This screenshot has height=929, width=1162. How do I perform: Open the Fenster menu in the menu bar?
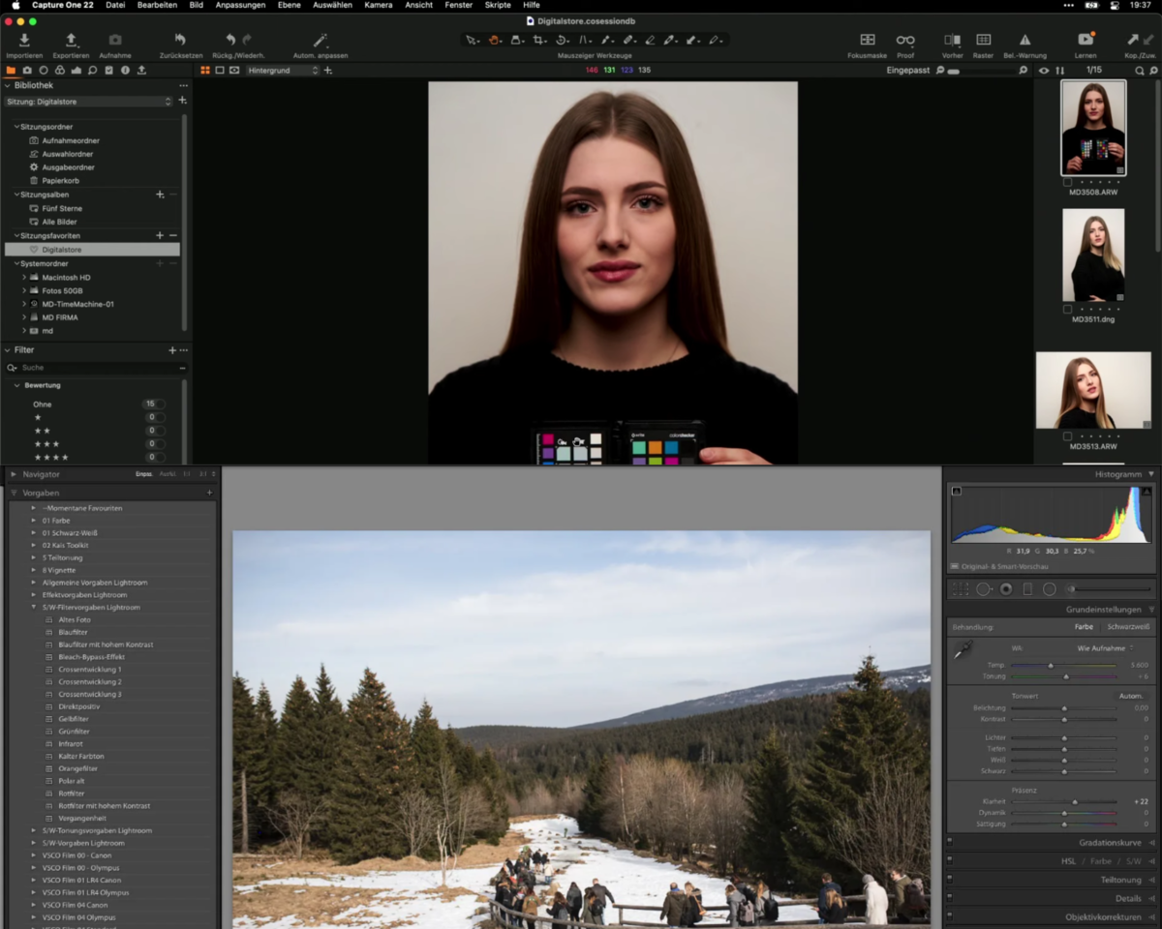coord(458,5)
